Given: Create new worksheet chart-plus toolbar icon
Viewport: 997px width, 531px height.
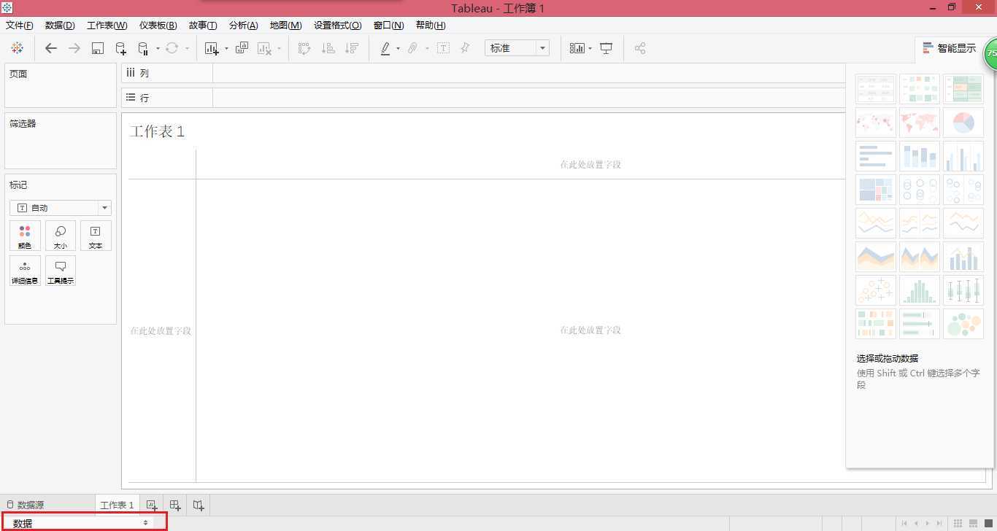Looking at the screenshot, I should 212,49.
